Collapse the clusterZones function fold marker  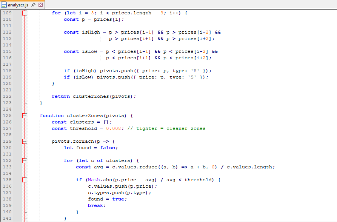25,116
